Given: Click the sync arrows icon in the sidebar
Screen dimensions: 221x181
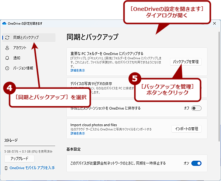Looking at the screenshot, I should 7,38.
